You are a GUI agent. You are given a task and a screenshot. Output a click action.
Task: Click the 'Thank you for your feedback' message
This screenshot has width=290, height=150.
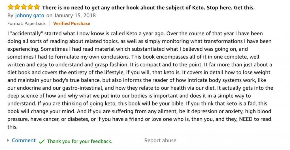tap(80, 142)
